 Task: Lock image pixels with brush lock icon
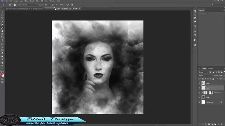point(205,79)
